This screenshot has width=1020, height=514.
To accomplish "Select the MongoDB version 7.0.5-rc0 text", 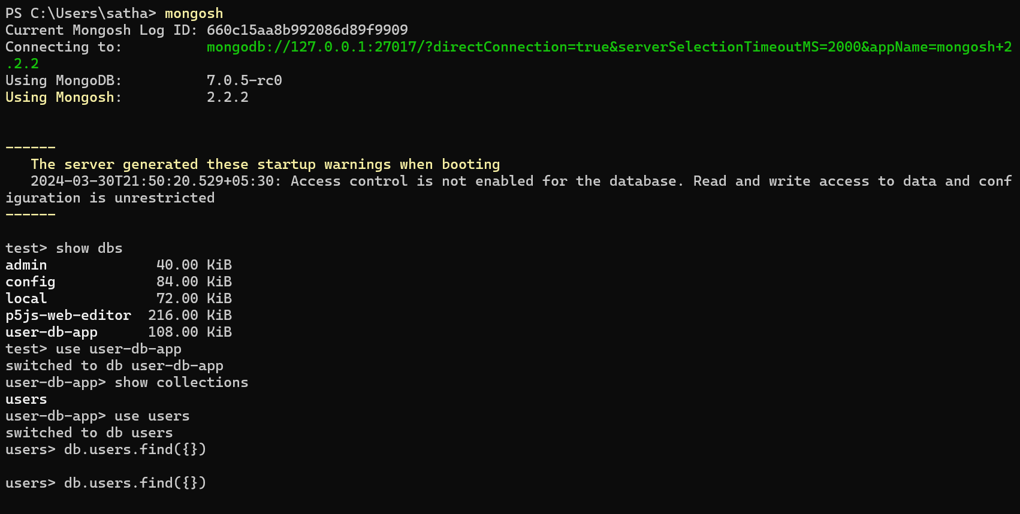I will (x=244, y=81).
